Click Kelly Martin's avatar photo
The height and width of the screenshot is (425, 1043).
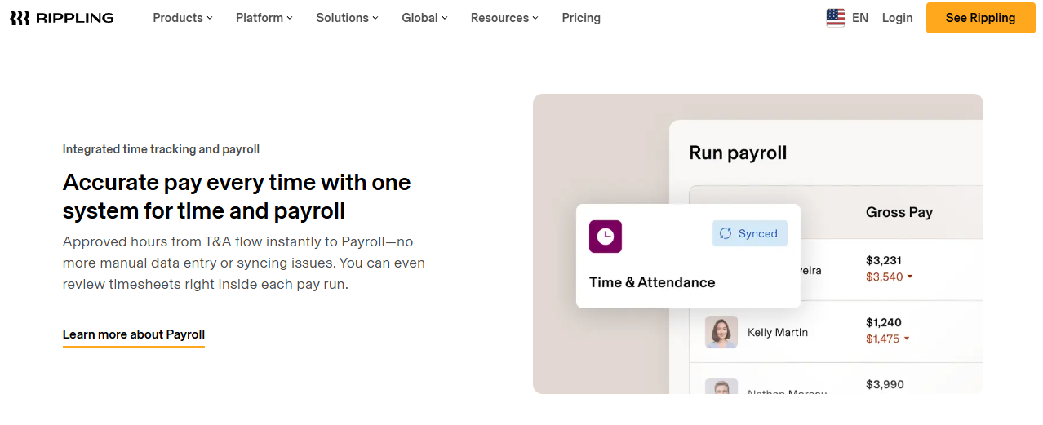(x=721, y=332)
